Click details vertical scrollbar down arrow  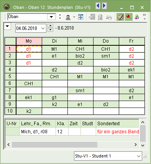coord(143,146)
